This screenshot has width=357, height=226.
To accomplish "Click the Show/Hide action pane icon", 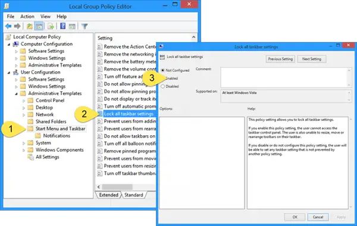I will click(72, 26).
